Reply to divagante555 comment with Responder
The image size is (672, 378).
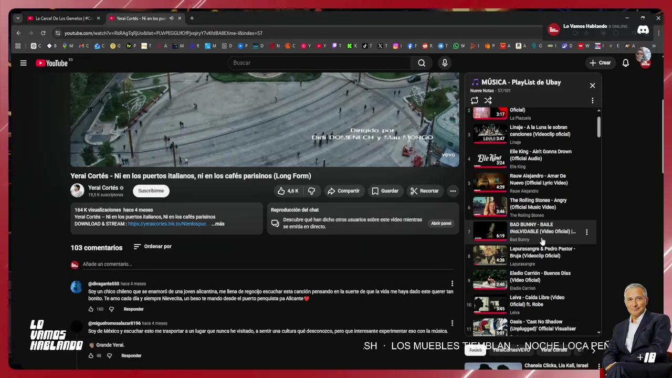pos(133,309)
